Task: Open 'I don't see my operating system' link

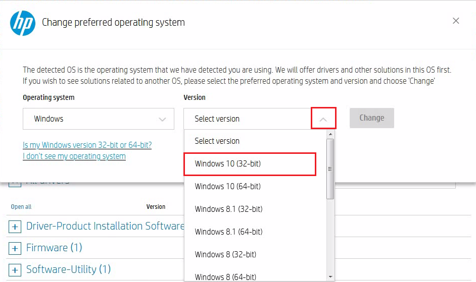Action: pos(74,156)
